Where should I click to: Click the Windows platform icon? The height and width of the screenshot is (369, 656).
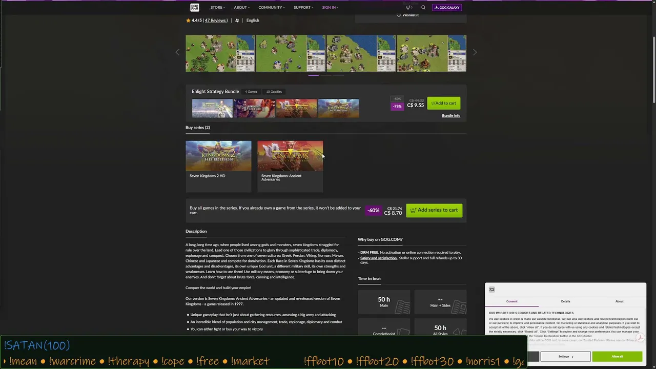237,20
